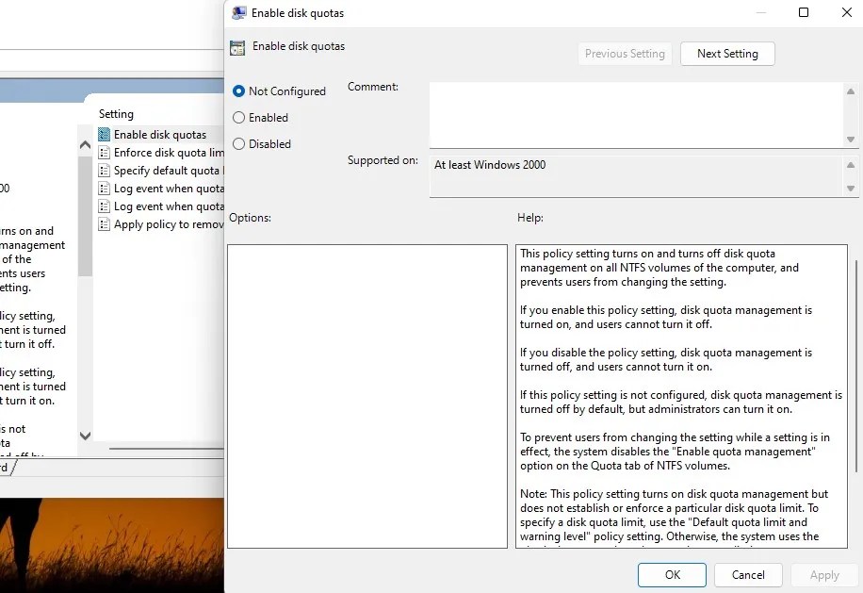Click the down arrow on the Help pane scrollbar
Viewport: 863px width, 593px height.
[x=855, y=540]
